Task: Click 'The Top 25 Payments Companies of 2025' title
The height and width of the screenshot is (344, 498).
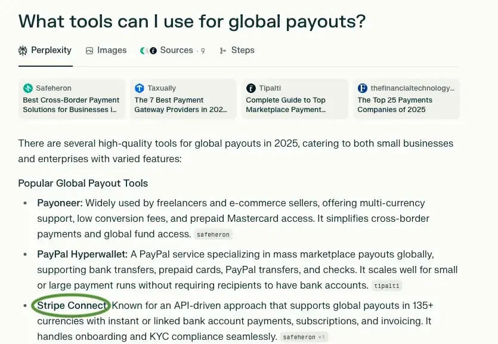Action: point(395,105)
